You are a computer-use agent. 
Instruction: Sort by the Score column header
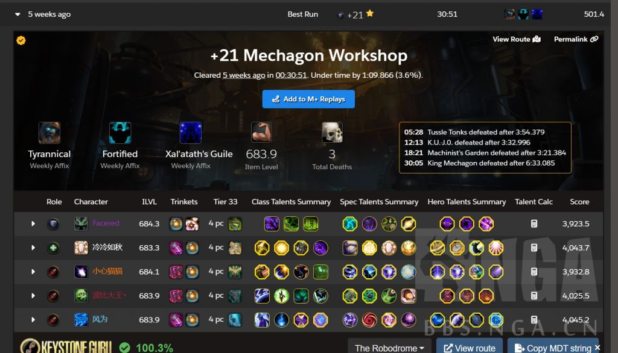pos(579,201)
